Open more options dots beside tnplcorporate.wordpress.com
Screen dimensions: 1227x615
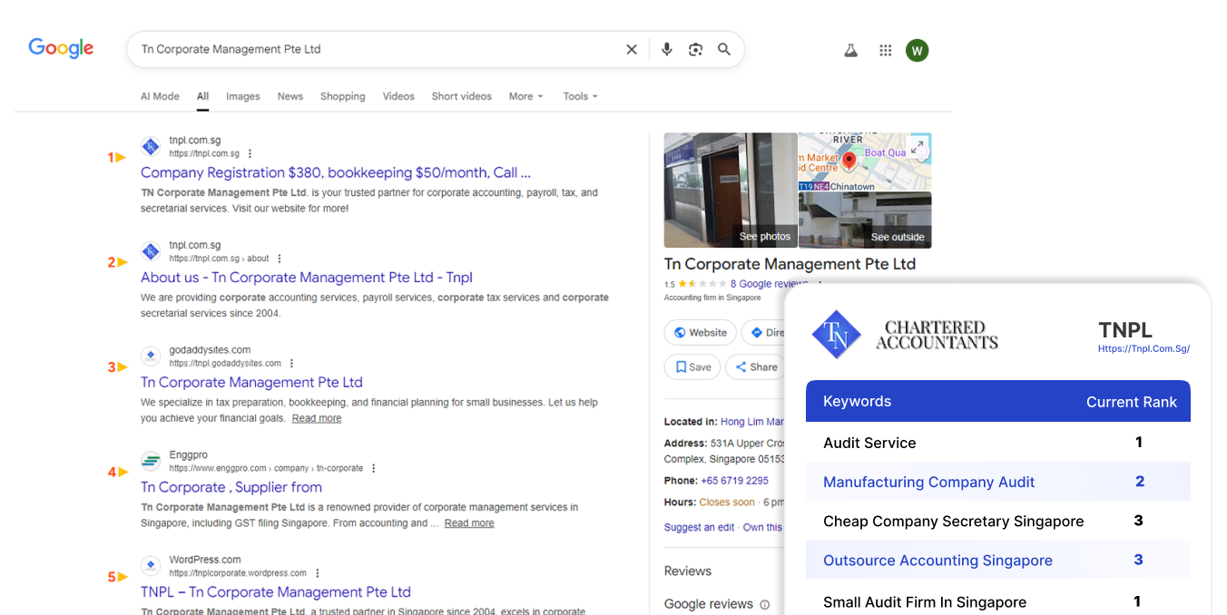pos(318,573)
